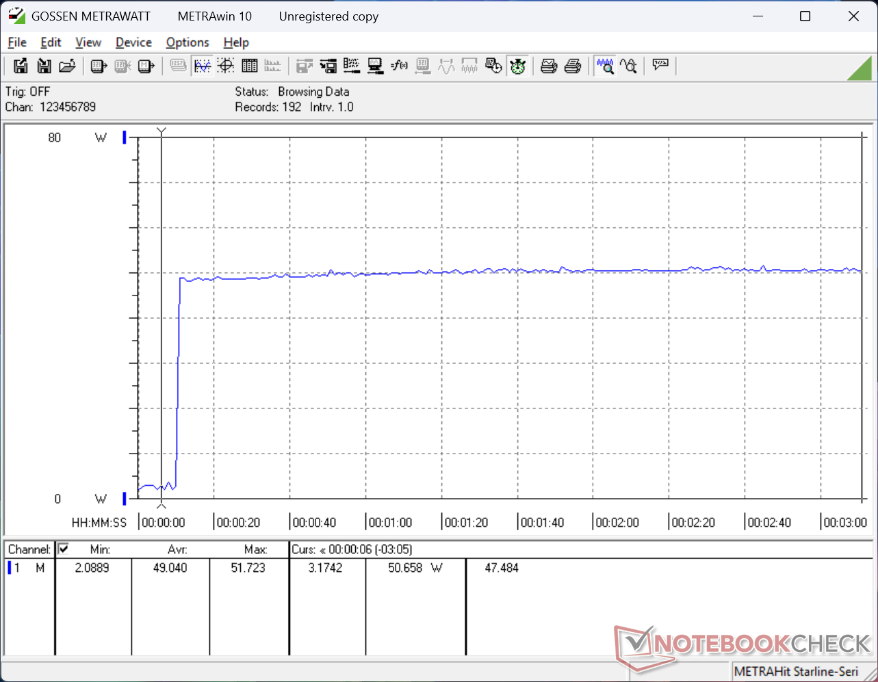Click the Curs: 00:00:06 (-03:05) header

pyautogui.click(x=352, y=549)
